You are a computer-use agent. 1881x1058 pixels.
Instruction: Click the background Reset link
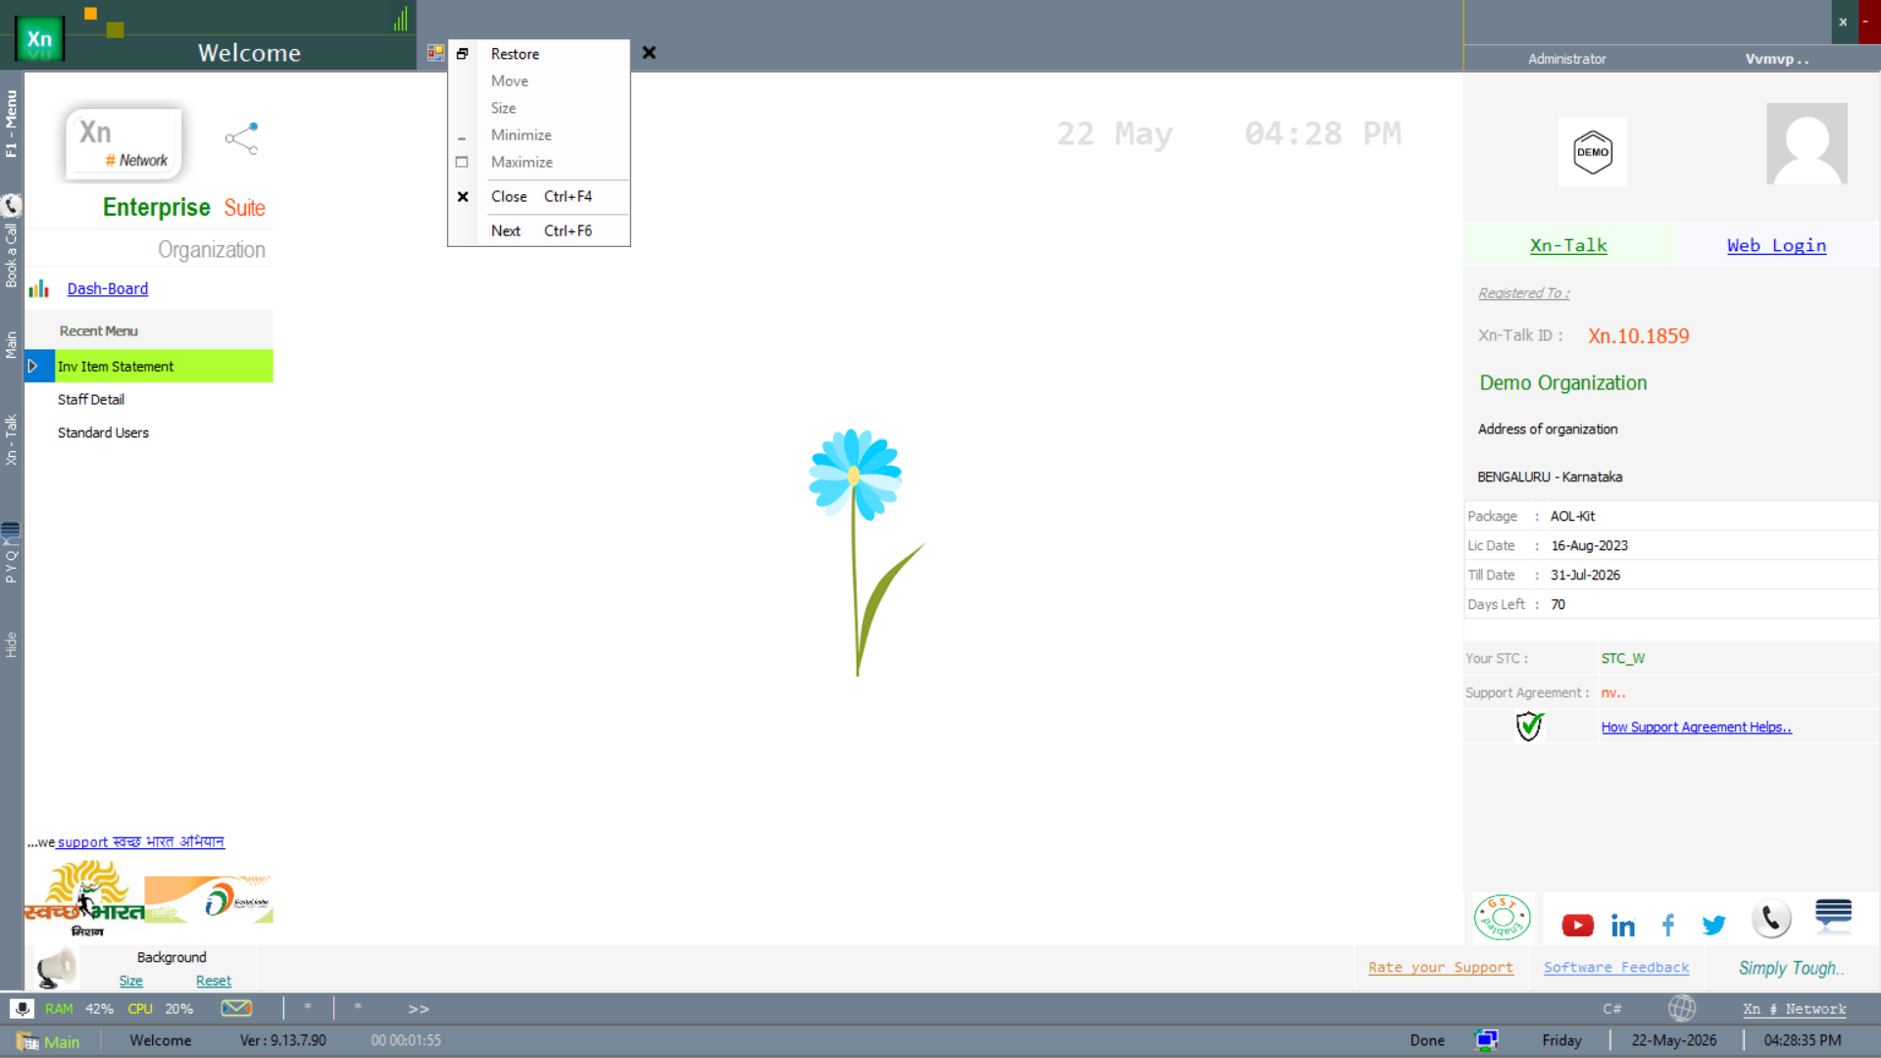(x=214, y=981)
